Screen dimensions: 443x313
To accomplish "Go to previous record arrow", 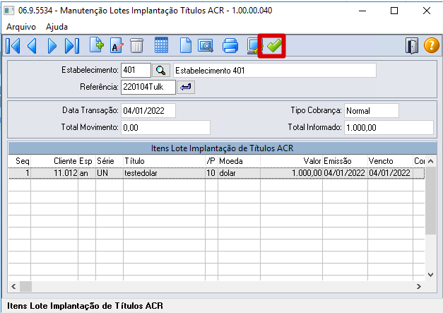I will pos(32,46).
